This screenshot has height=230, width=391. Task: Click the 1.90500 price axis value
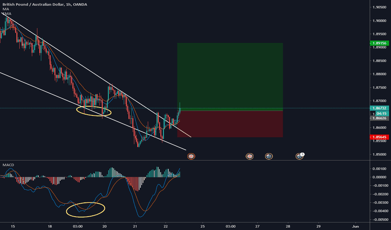pos(379,7)
